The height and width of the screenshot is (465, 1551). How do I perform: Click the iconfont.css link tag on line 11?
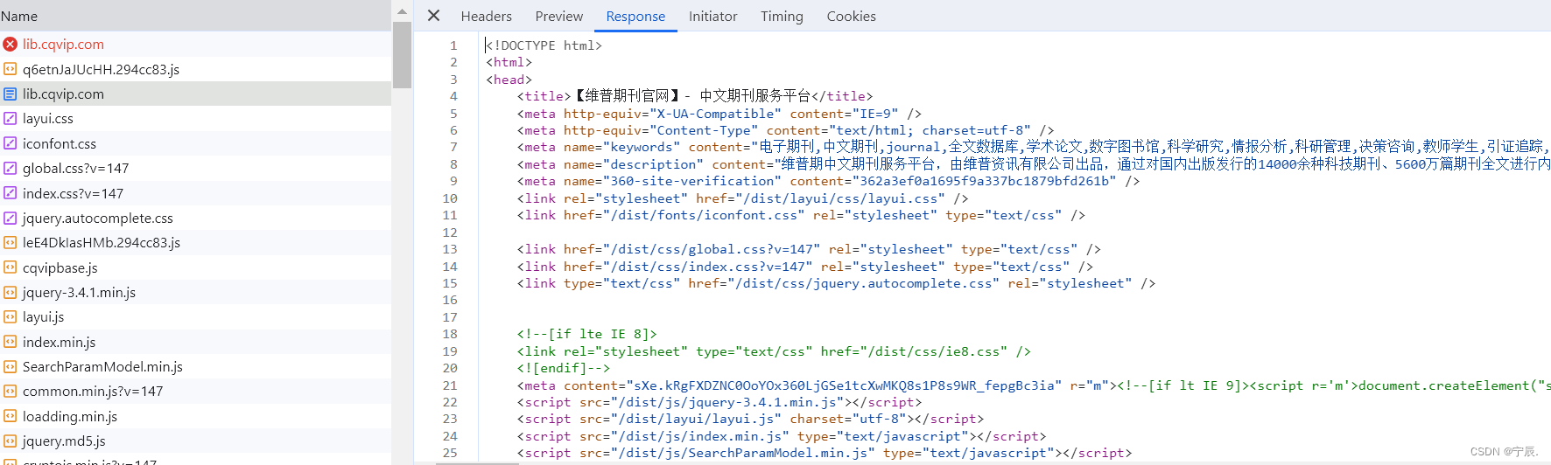click(801, 215)
